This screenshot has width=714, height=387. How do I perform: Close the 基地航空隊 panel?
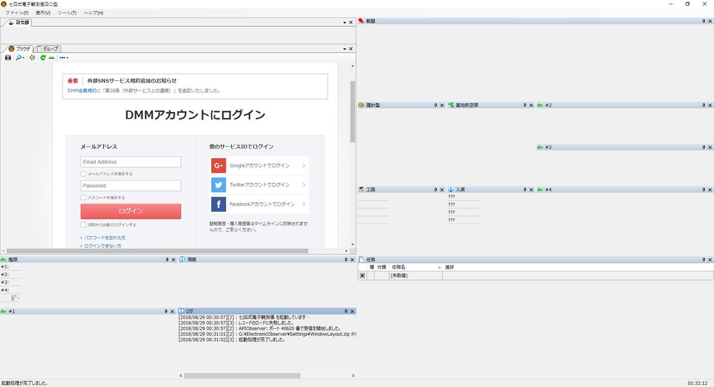531,105
